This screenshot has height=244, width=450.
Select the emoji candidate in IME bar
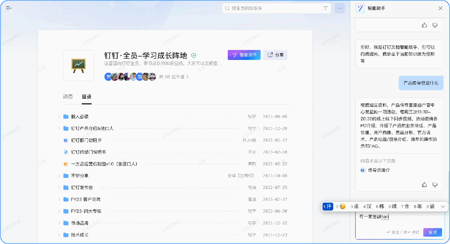(342, 206)
